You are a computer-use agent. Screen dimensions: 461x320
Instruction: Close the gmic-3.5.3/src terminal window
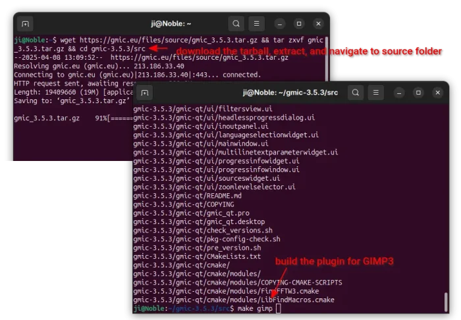[x=438, y=93]
